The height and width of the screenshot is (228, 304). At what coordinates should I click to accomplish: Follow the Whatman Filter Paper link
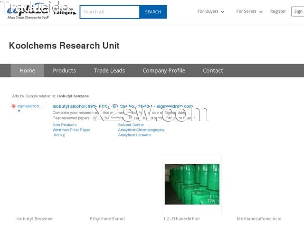71,130
